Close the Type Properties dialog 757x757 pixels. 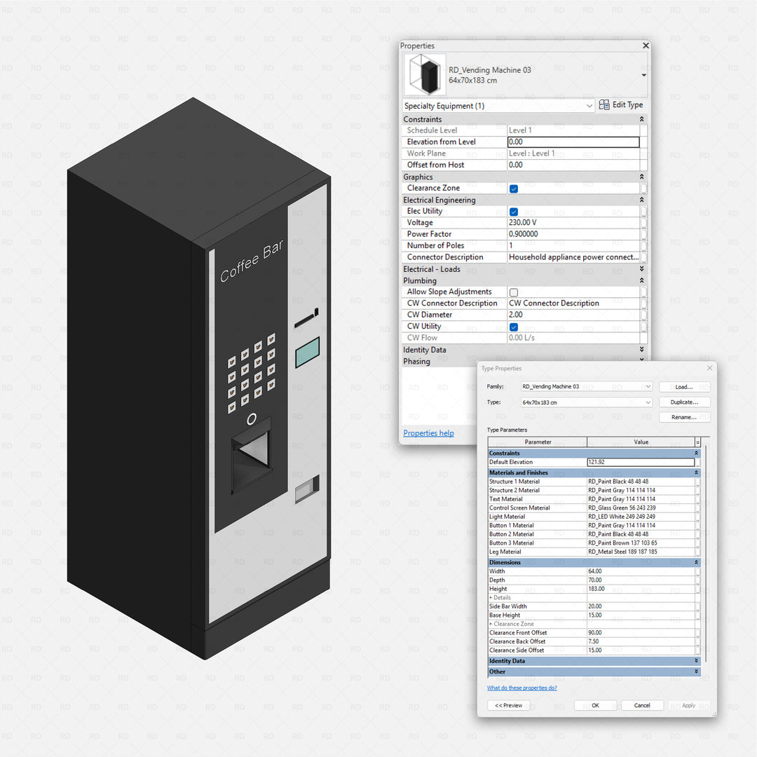coord(709,368)
